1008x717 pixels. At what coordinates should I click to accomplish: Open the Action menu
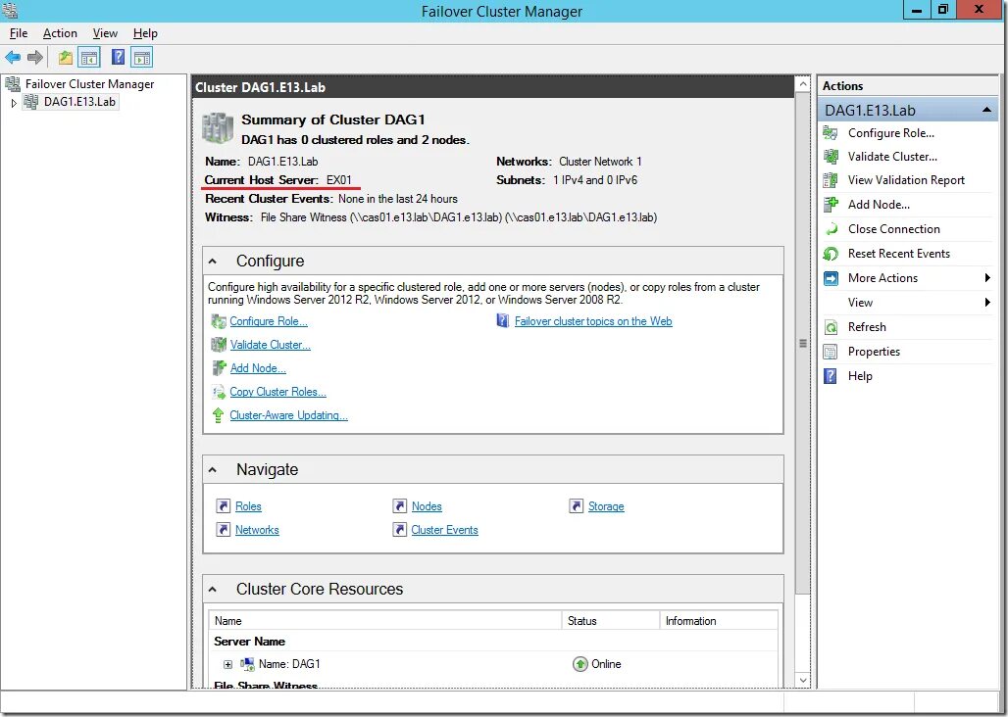point(60,33)
